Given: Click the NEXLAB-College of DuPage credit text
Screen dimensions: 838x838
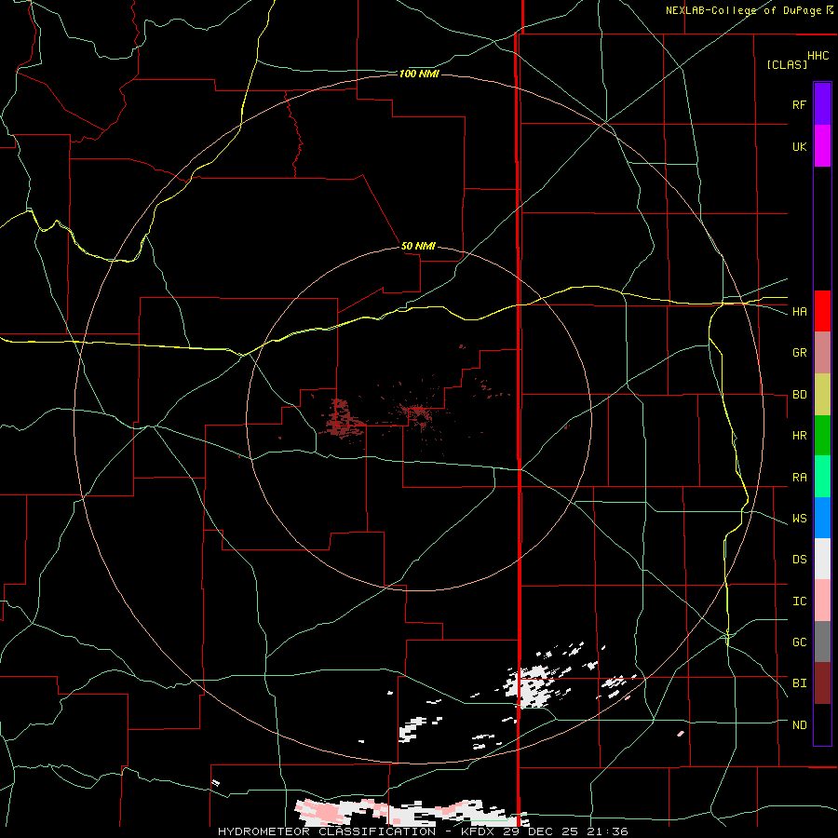Looking at the screenshot, I should [x=743, y=10].
